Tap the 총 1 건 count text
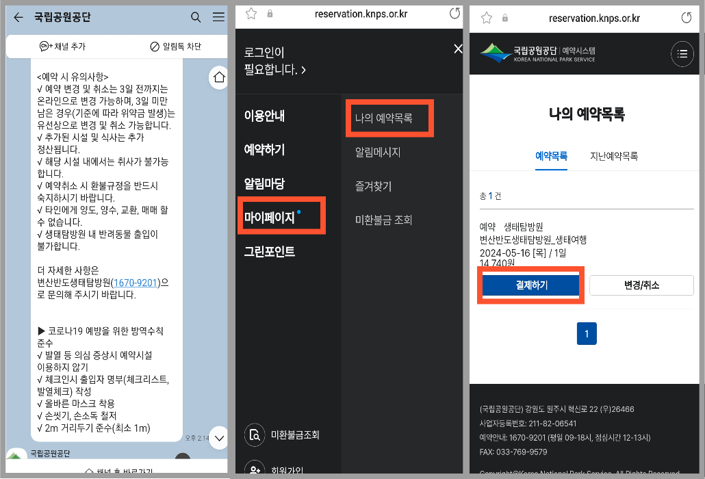705x479 pixels. [490, 196]
